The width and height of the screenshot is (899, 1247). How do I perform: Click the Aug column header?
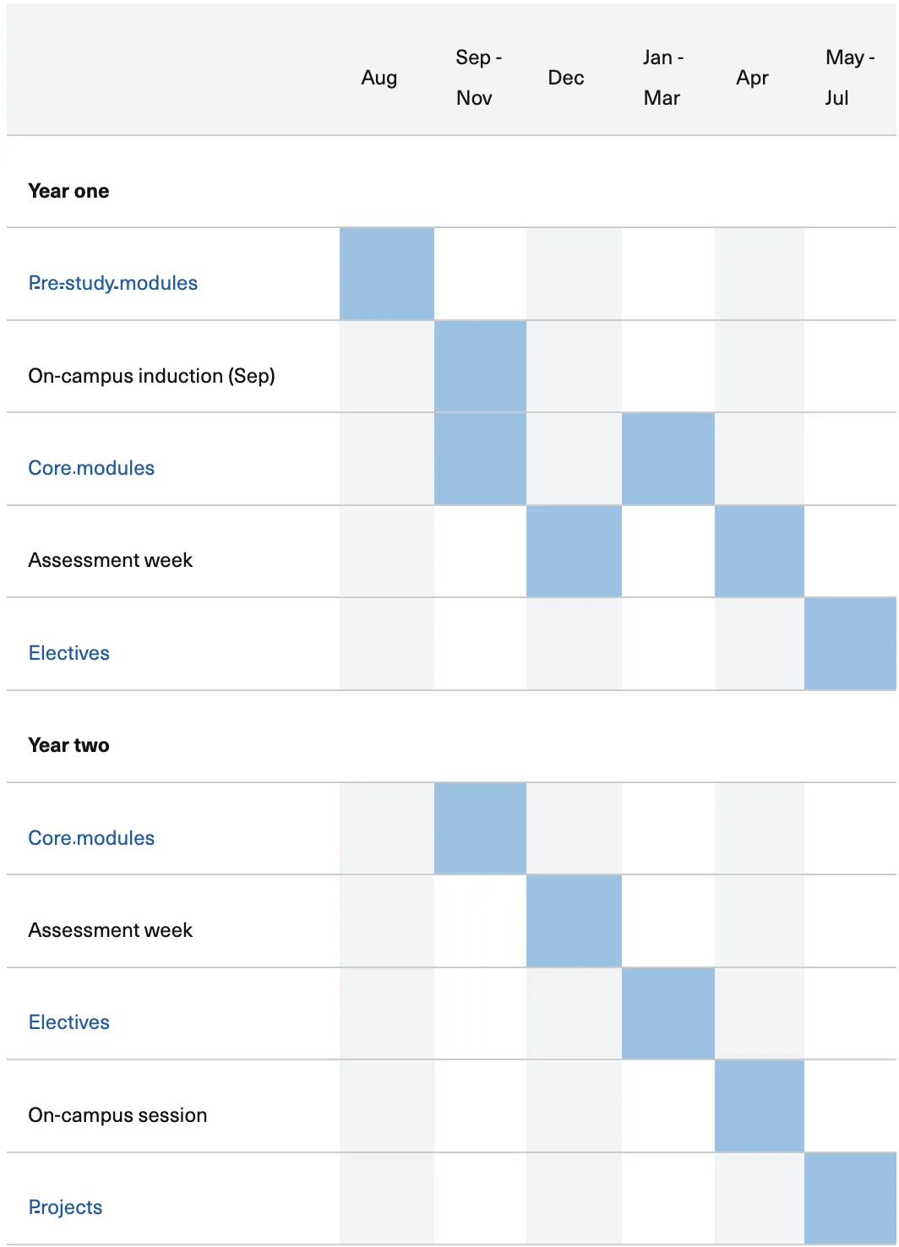coord(379,78)
